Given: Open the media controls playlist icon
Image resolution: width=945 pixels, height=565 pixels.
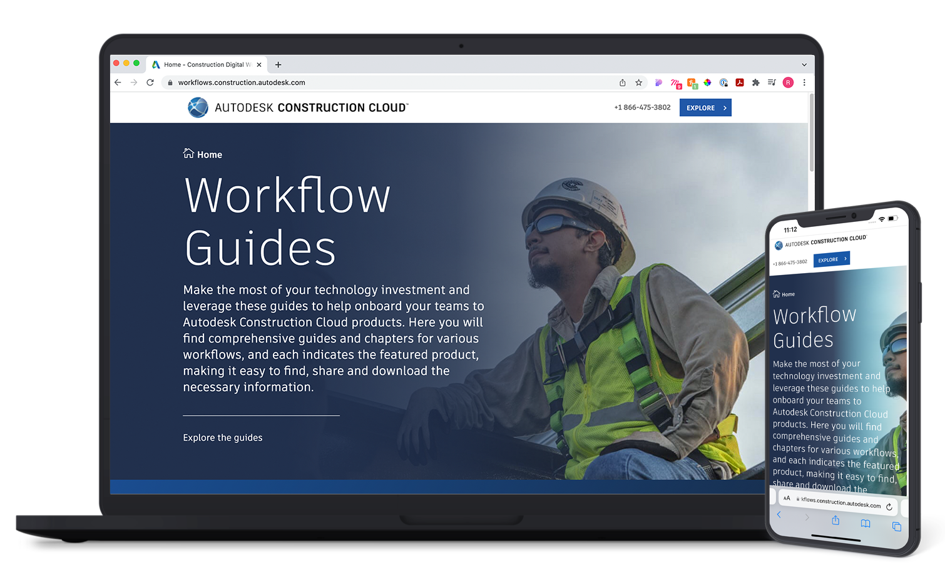Looking at the screenshot, I should pos(772,82).
